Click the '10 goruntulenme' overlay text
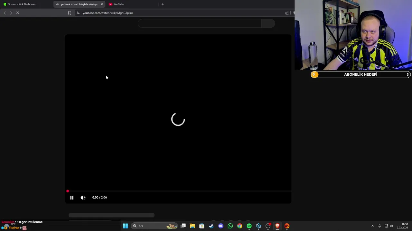Viewport: 412px width, 231px height. 30,222
